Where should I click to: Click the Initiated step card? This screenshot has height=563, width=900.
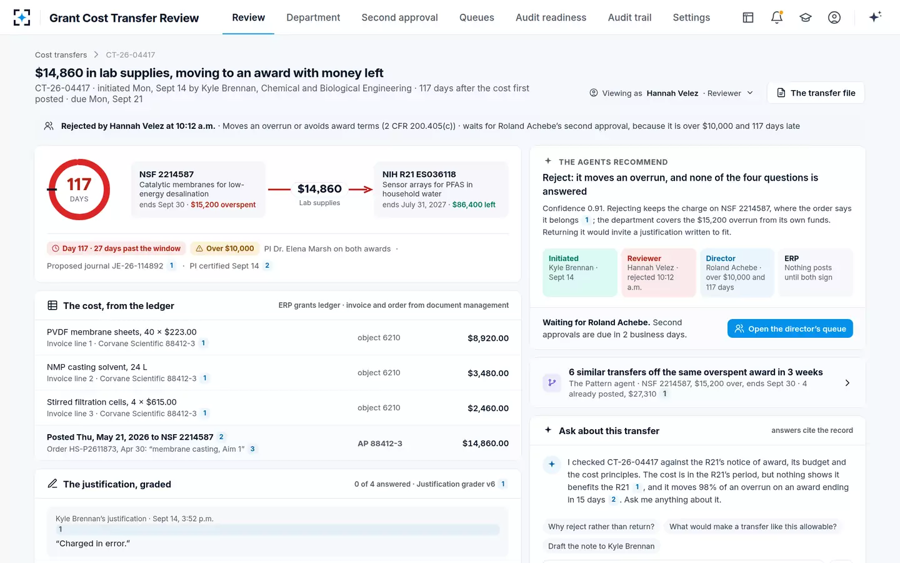580,272
